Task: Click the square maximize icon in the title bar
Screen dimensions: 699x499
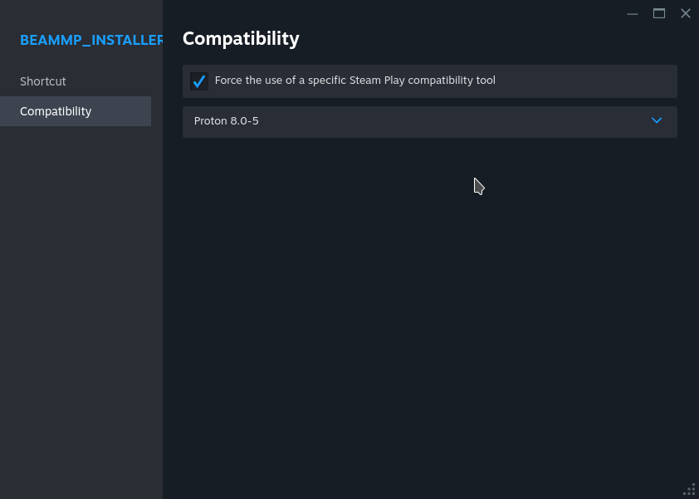Action: (659, 13)
